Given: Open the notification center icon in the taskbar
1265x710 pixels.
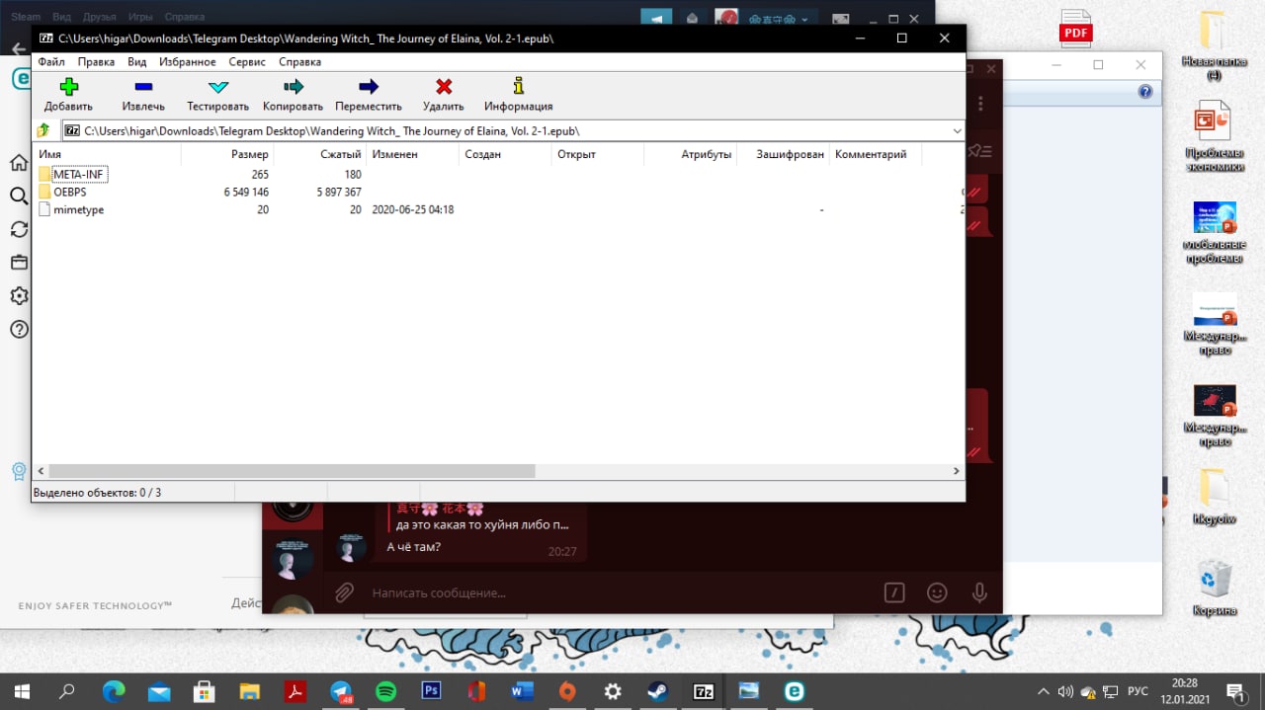Looking at the screenshot, I should tap(1235, 691).
